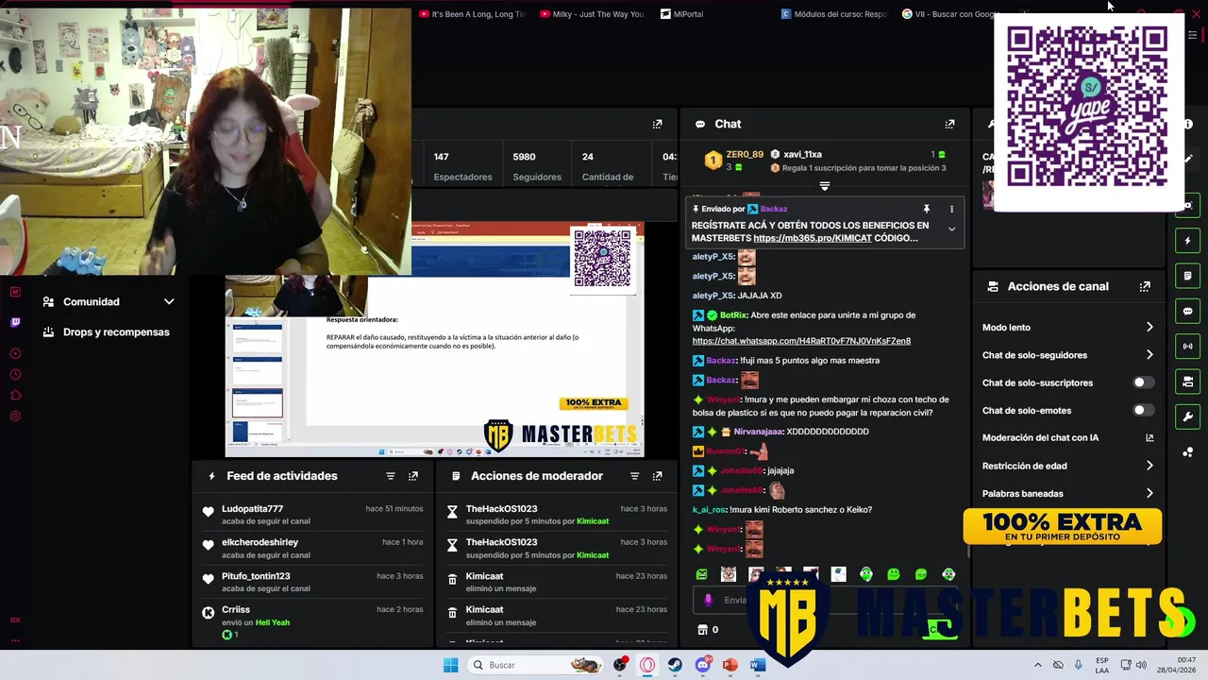Image resolution: width=1208 pixels, height=680 pixels.
Task: Pop out the Chat panel
Action: (x=949, y=124)
